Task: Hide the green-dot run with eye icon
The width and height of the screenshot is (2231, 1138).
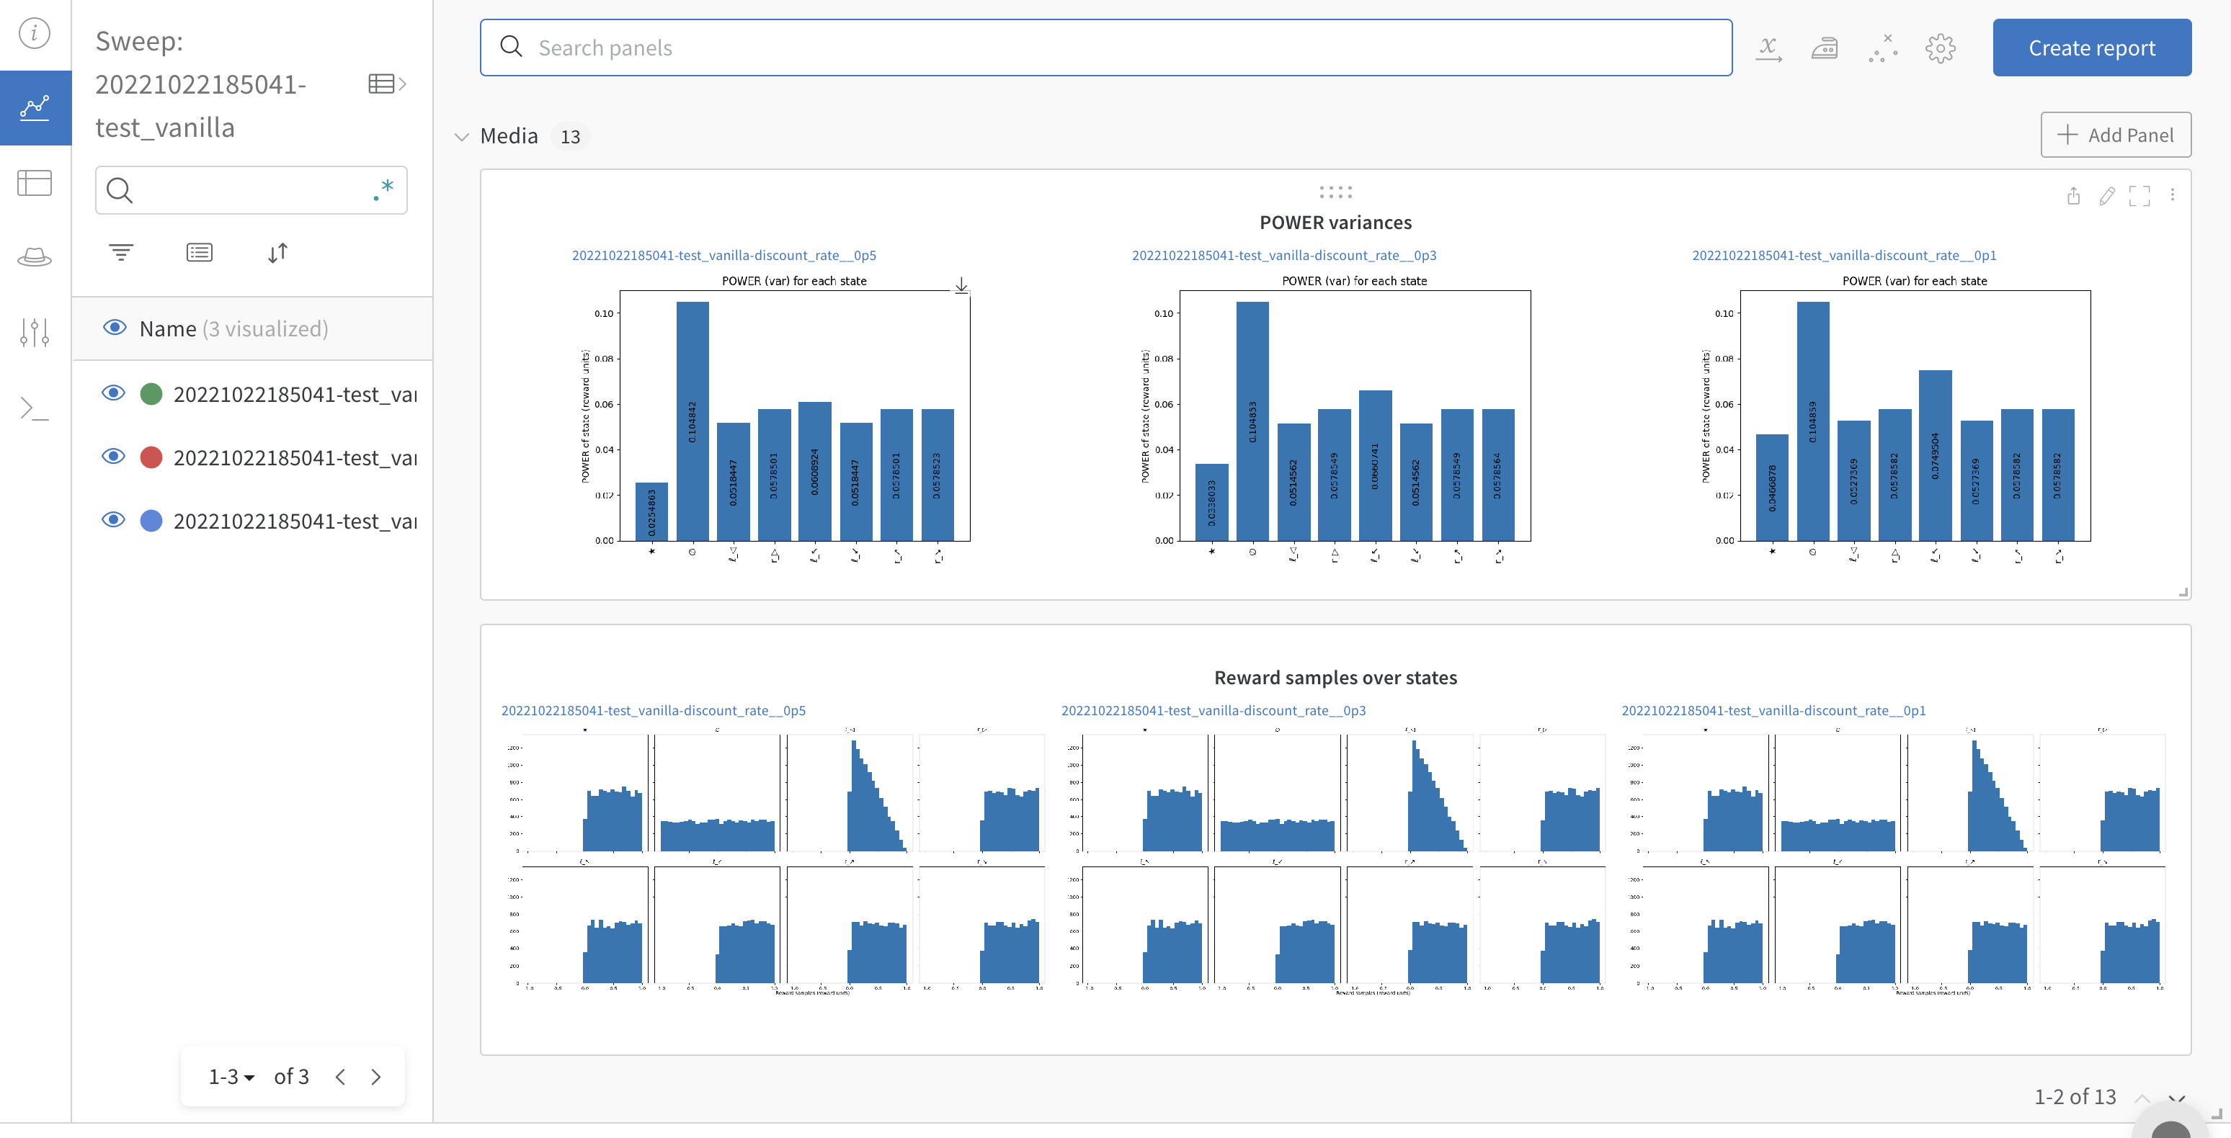Action: coord(113,393)
